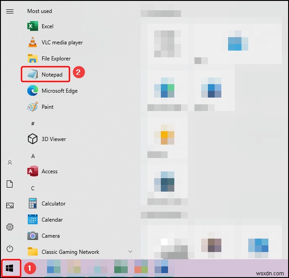Viewport: 289px width, 278px height.
Task: Open the 3D Viewer app icon
Action: tap(33, 139)
